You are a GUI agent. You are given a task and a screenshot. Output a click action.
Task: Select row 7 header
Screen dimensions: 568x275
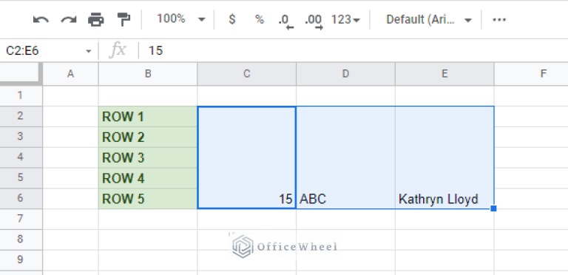click(21, 219)
